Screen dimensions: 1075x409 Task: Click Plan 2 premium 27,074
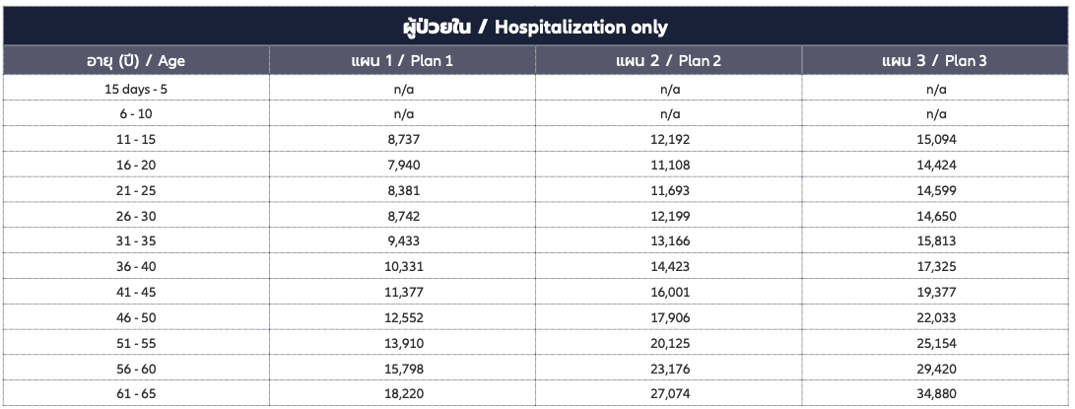click(x=668, y=394)
